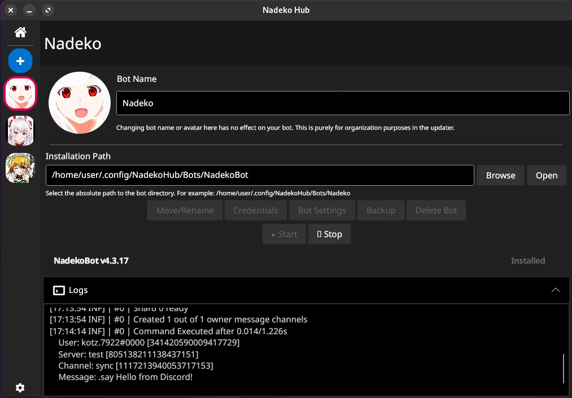Click the 'Command Executed after' log line
Viewport: 572px width, 398px height.
click(168, 331)
